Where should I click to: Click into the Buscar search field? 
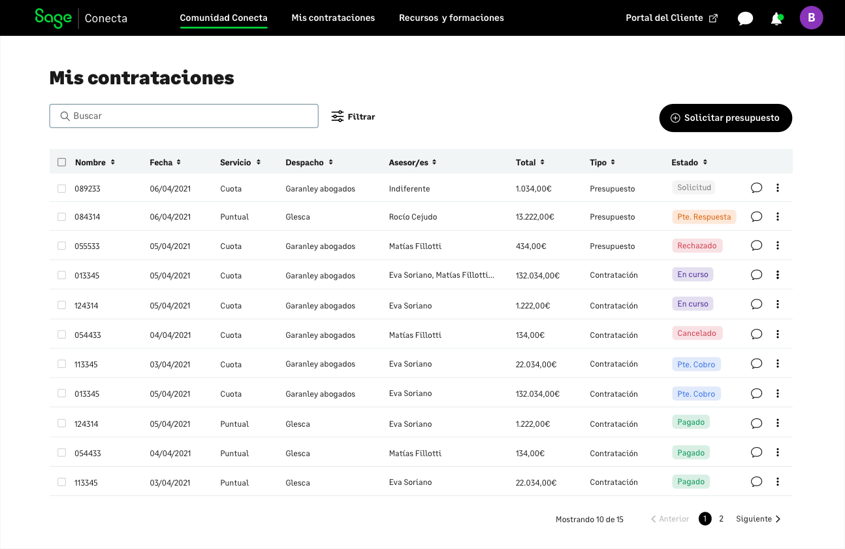pos(189,116)
